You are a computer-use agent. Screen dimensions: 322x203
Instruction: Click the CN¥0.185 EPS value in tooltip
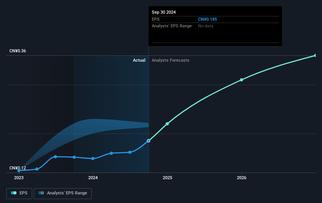pyautogui.click(x=207, y=19)
